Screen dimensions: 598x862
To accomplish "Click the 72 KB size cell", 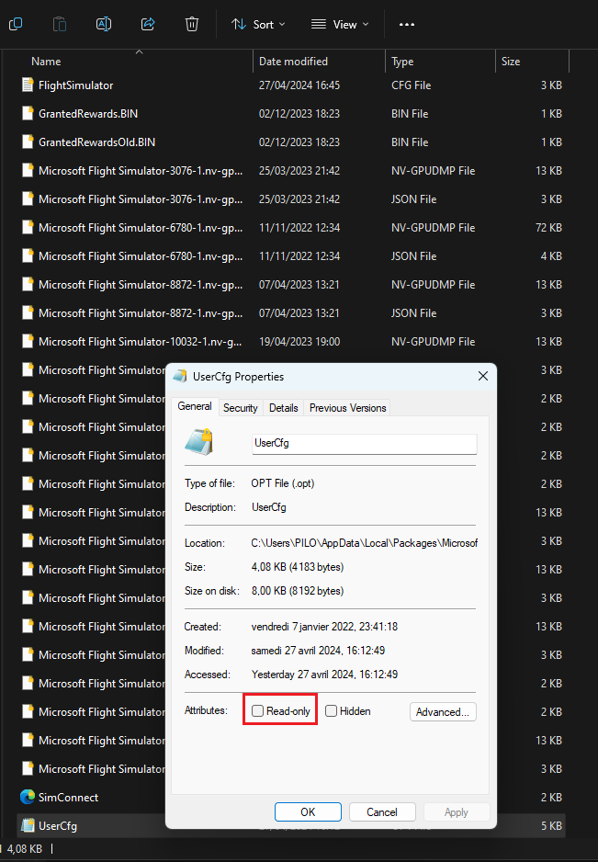I will tap(548, 228).
